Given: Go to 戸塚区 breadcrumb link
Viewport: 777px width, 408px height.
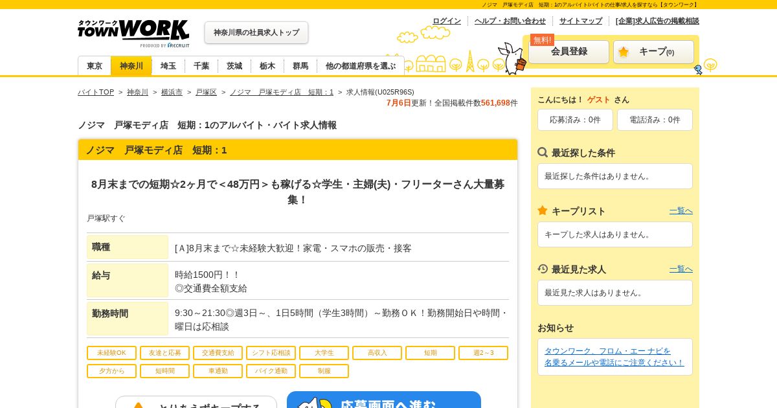Looking at the screenshot, I should [x=206, y=92].
